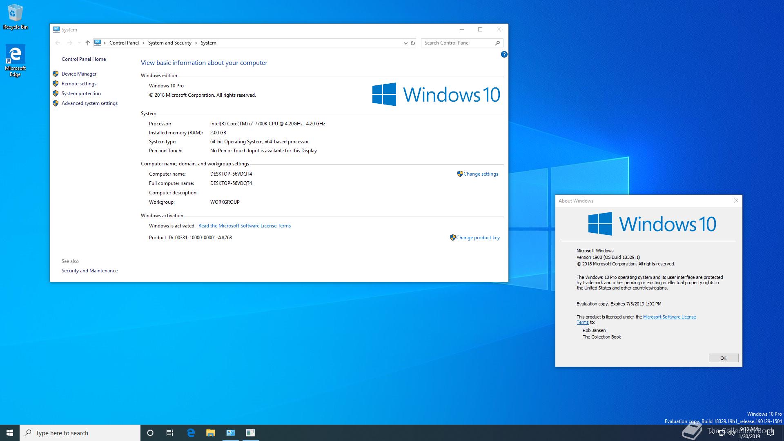
Task: Read the Microsoft Software License Terms link
Action: point(244,226)
